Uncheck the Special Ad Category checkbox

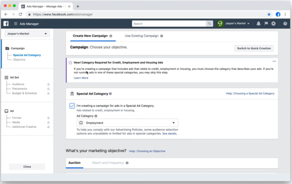(x=72, y=106)
